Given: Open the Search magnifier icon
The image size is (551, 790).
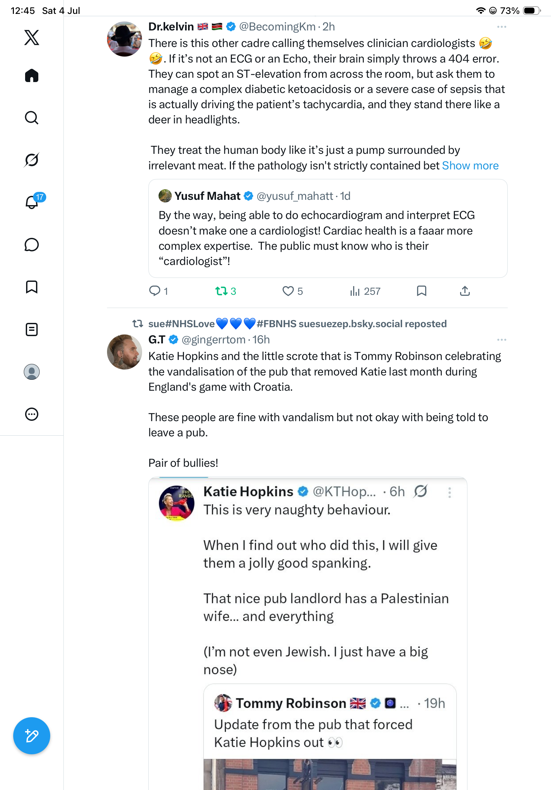Looking at the screenshot, I should (x=32, y=118).
